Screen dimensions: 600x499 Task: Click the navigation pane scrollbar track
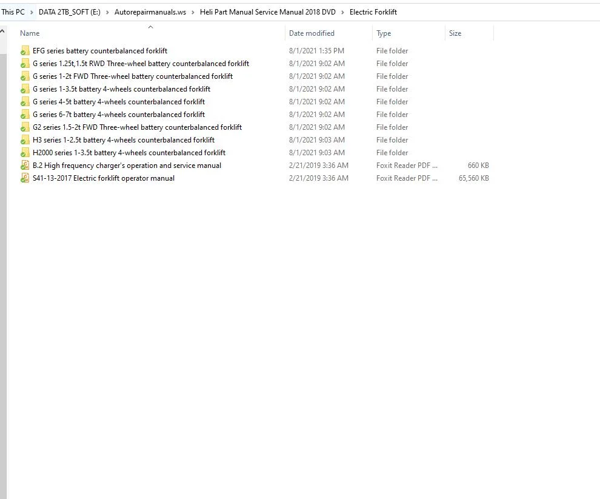[x=3, y=276]
